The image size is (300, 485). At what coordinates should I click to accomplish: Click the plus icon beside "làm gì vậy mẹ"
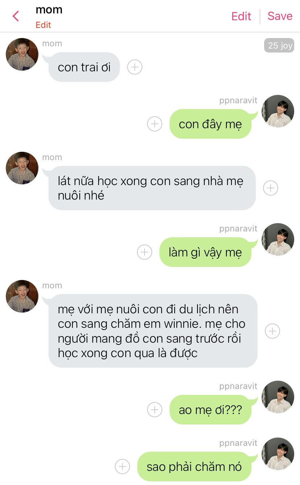[x=145, y=252]
